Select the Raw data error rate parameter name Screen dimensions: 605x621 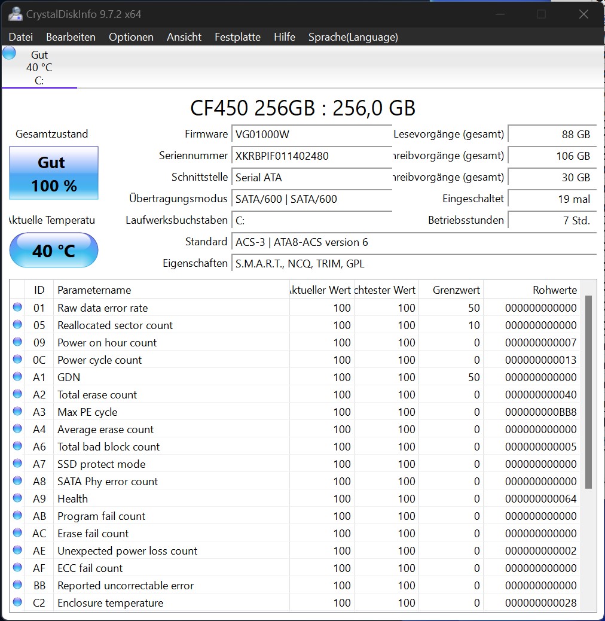coord(102,308)
